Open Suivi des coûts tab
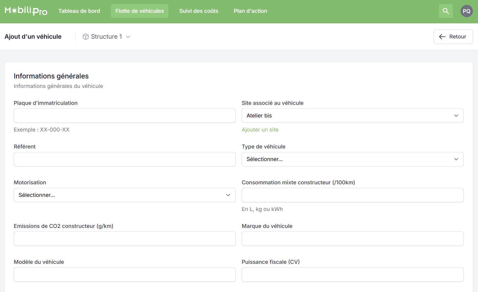 click(199, 11)
